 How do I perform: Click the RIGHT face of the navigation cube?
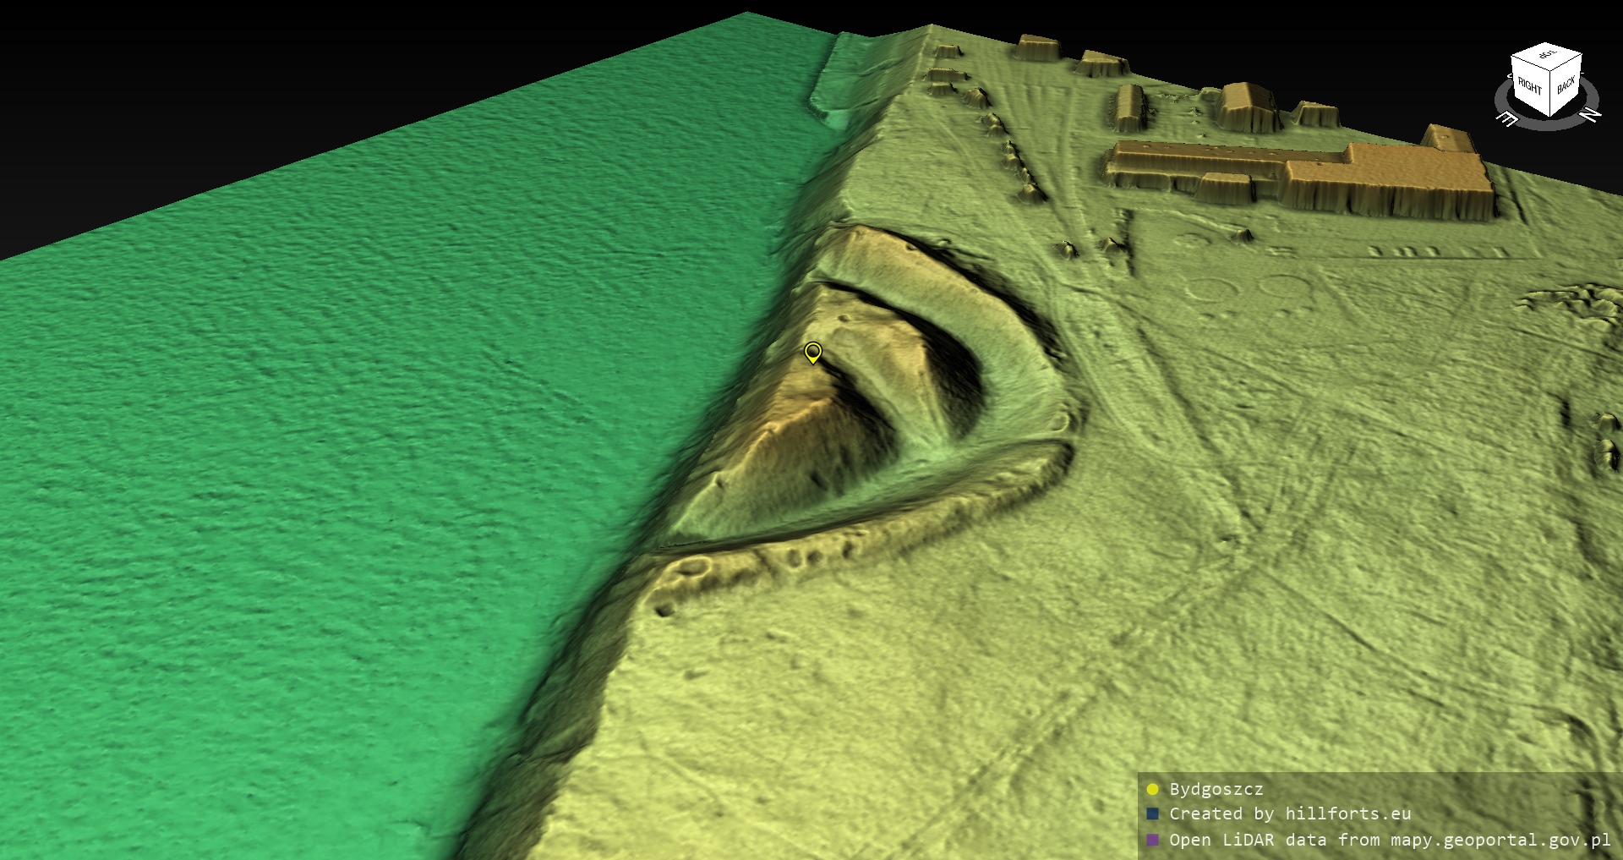tap(1529, 87)
